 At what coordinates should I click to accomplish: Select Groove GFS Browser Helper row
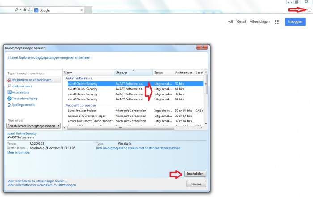tap(135, 116)
